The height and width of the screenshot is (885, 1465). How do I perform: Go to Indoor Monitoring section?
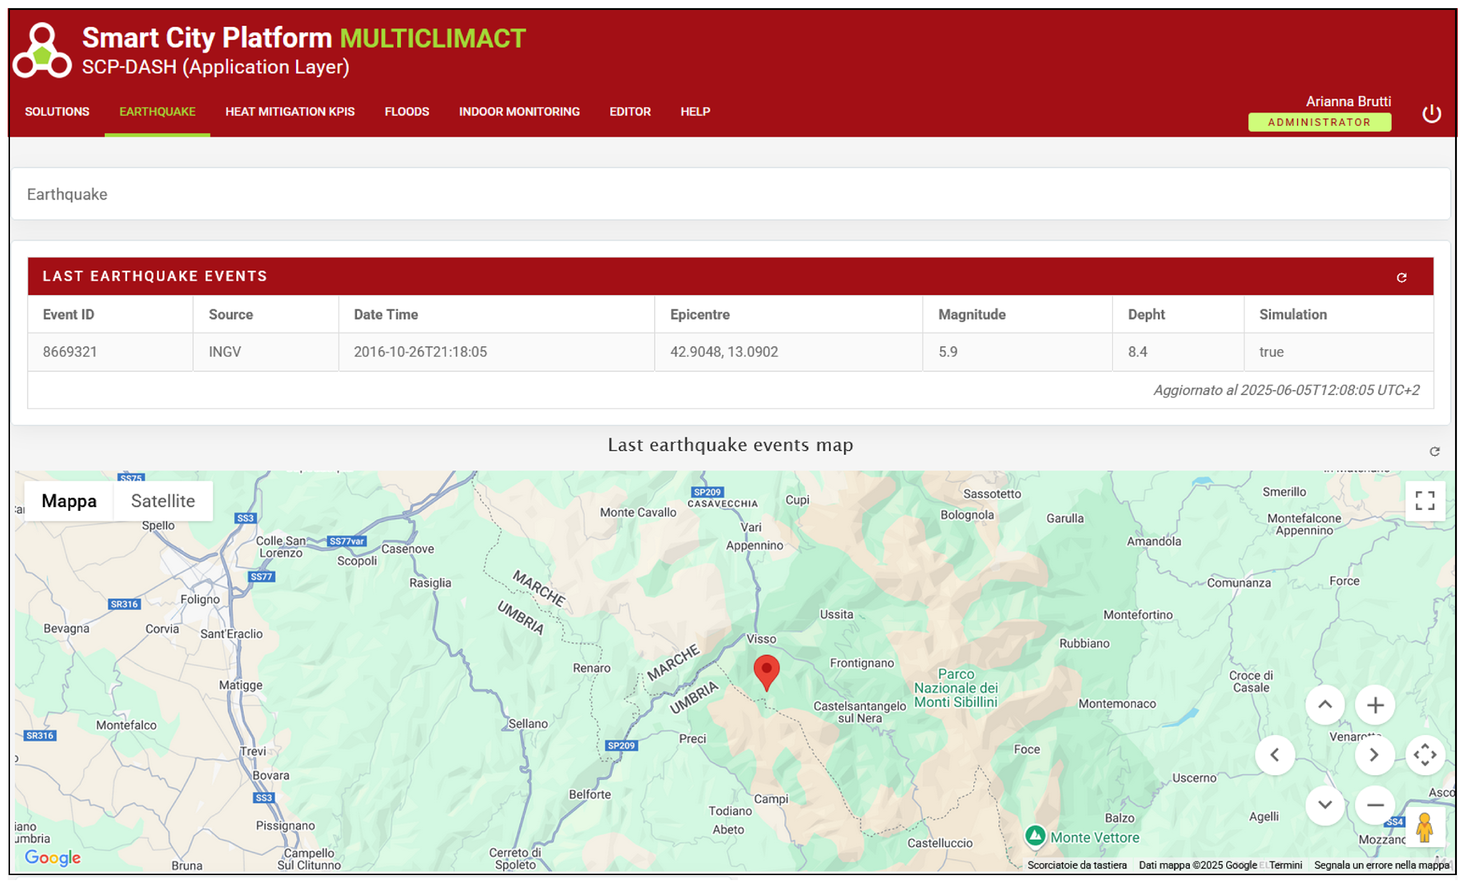tap(519, 112)
